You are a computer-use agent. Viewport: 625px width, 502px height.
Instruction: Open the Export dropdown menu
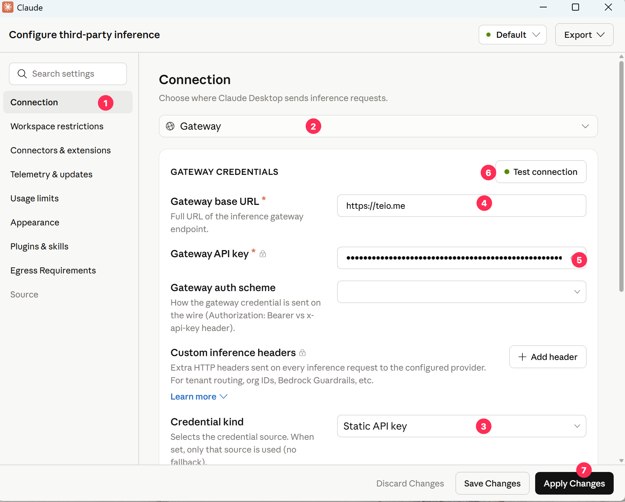(x=584, y=35)
